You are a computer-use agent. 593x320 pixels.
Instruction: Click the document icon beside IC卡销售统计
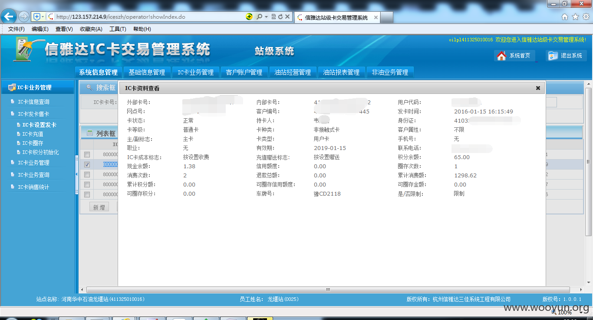13,187
